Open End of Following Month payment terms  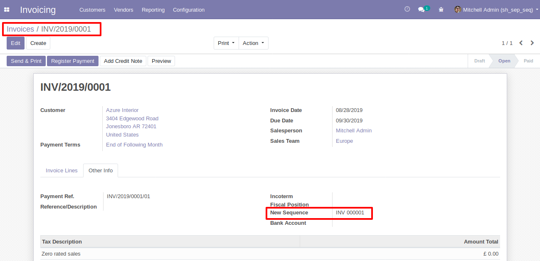tap(134, 145)
